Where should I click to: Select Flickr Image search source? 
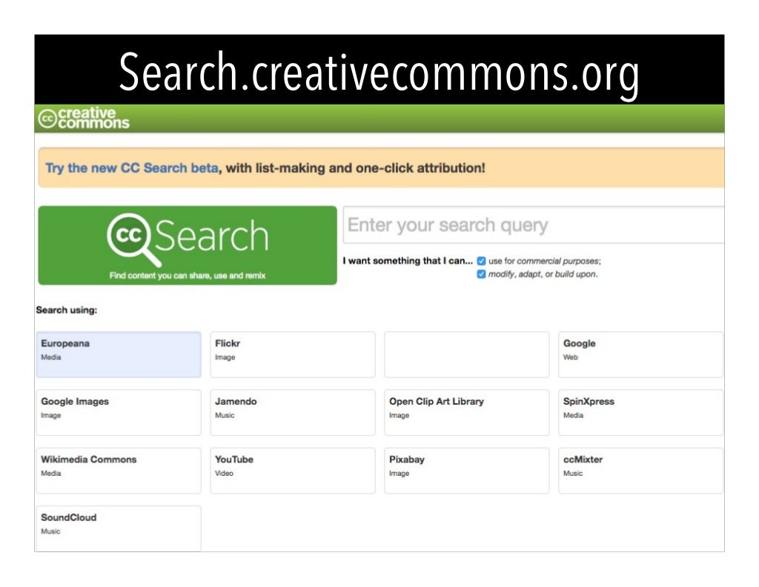[x=292, y=354]
